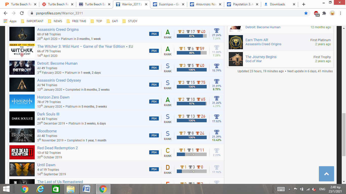Open The Witcher 3: Wild Hunt link
This screenshot has height=194, width=346.
click(x=81, y=46)
